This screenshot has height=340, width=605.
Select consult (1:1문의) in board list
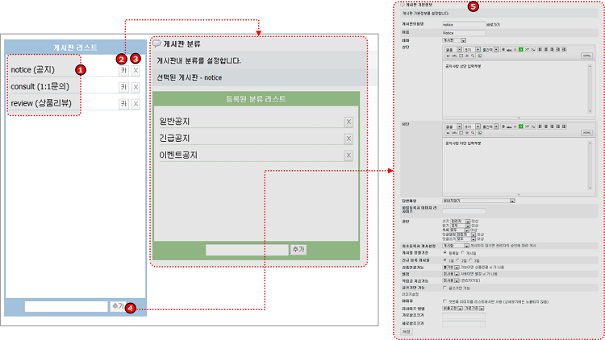tap(40, 87)
